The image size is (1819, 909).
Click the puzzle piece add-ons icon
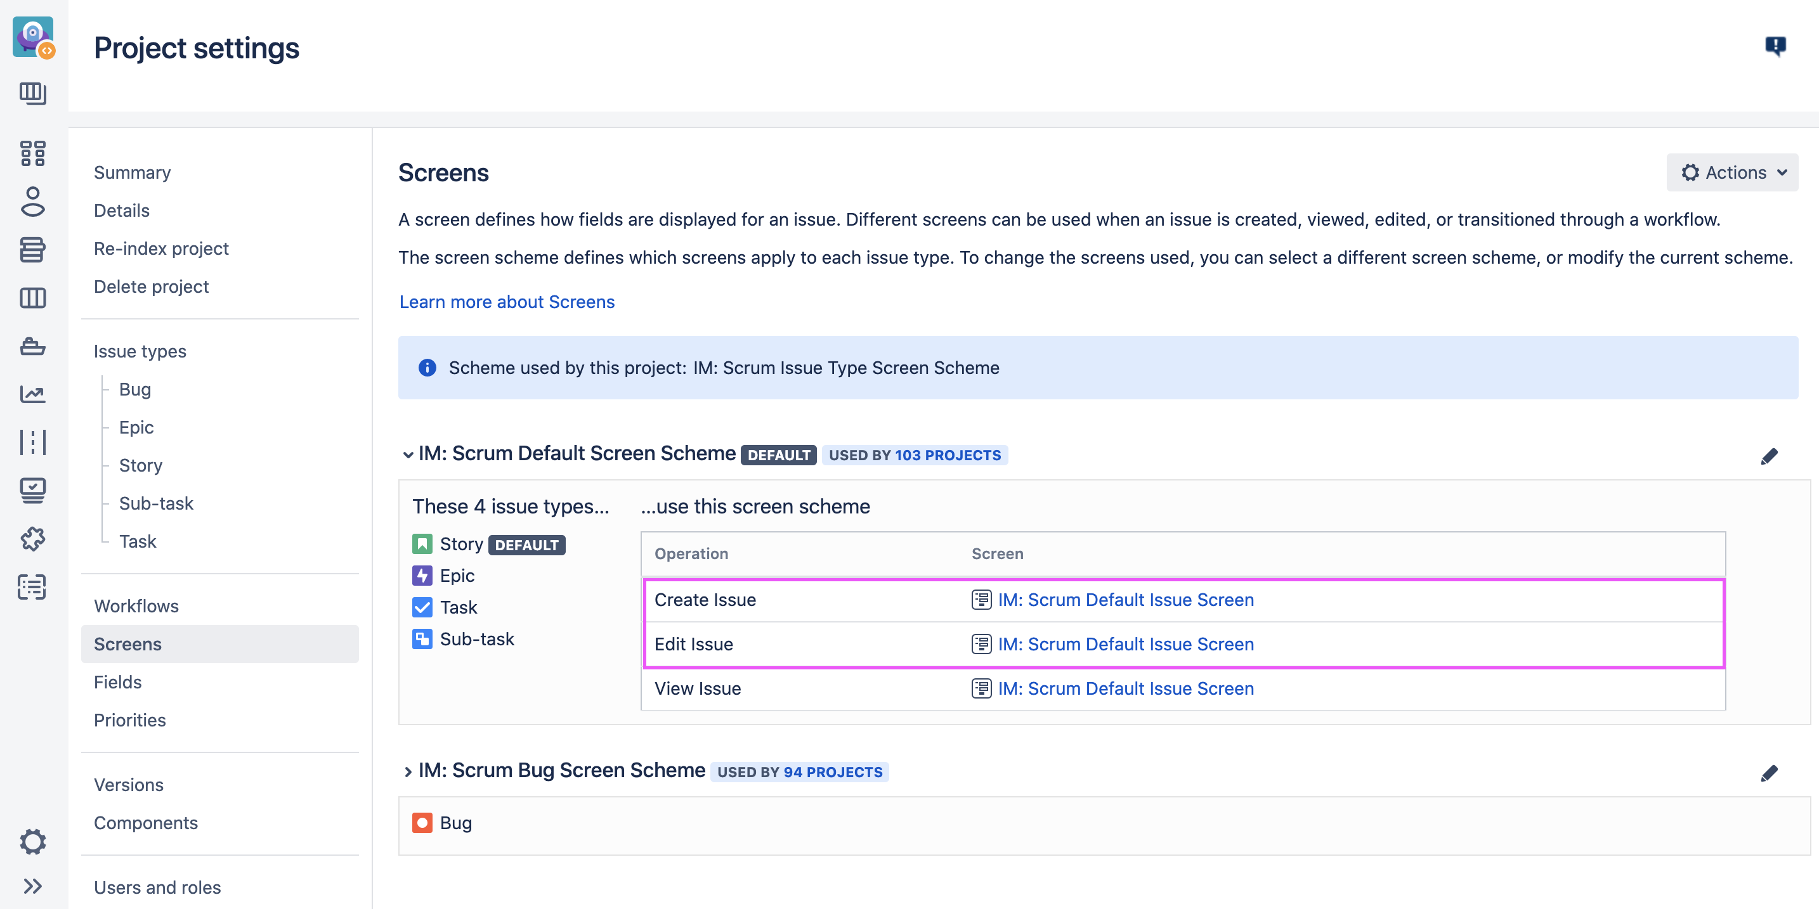coord(32,539)
